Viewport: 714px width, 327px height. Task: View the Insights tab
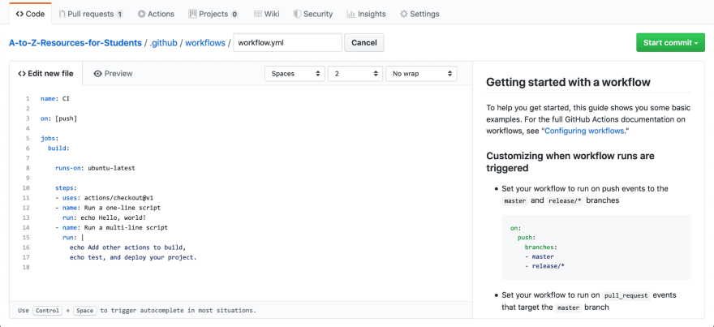point(367,14)
